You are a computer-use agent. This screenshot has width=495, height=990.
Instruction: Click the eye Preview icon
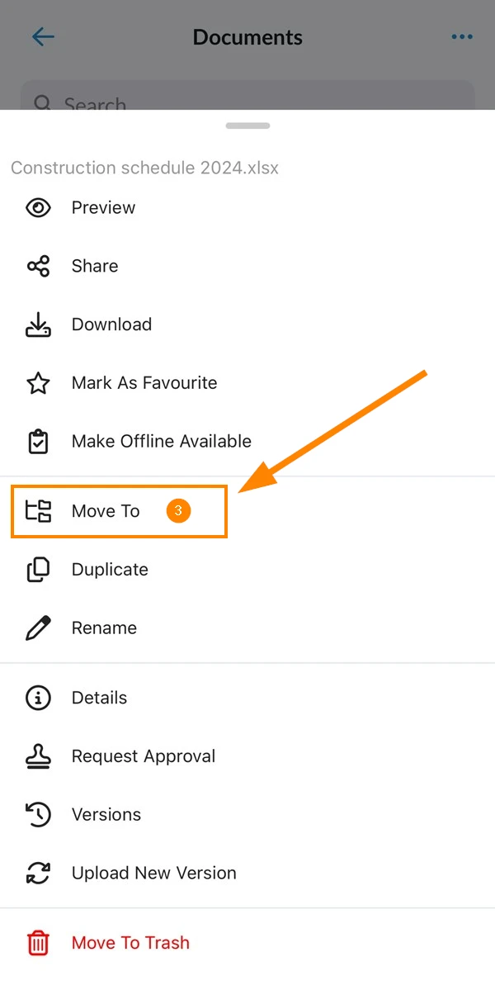[38, 208]
